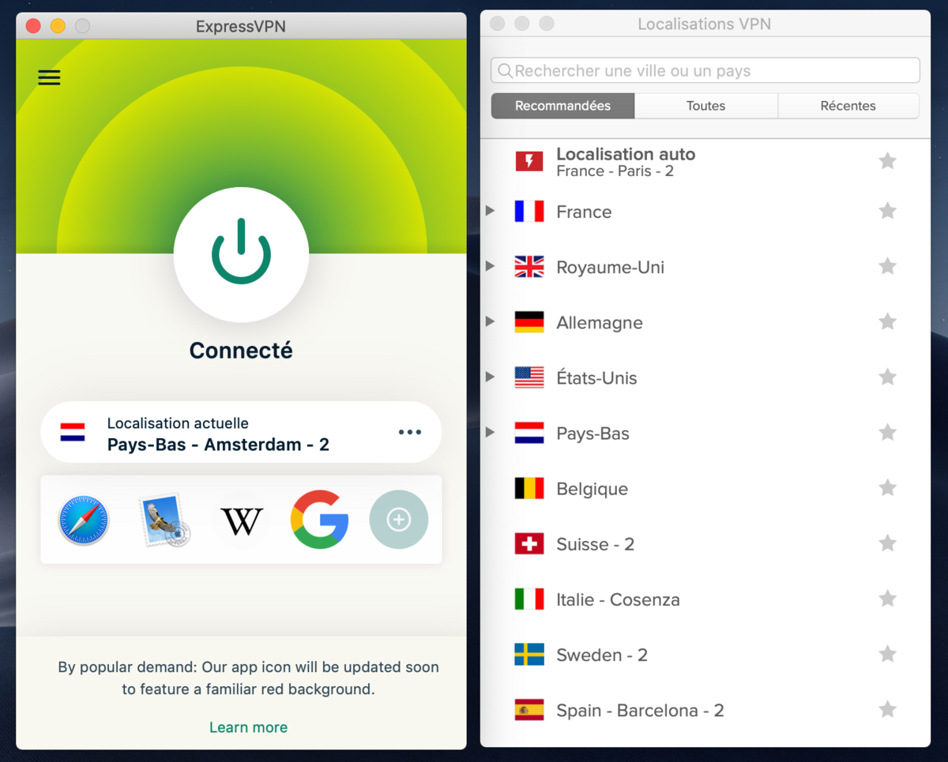Open Wikipedia shortcut
This screenshot has width=948, height=762.
241,521
